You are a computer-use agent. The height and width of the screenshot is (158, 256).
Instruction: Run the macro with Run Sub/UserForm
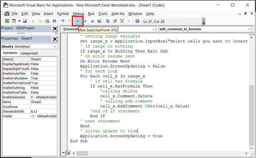78,21
